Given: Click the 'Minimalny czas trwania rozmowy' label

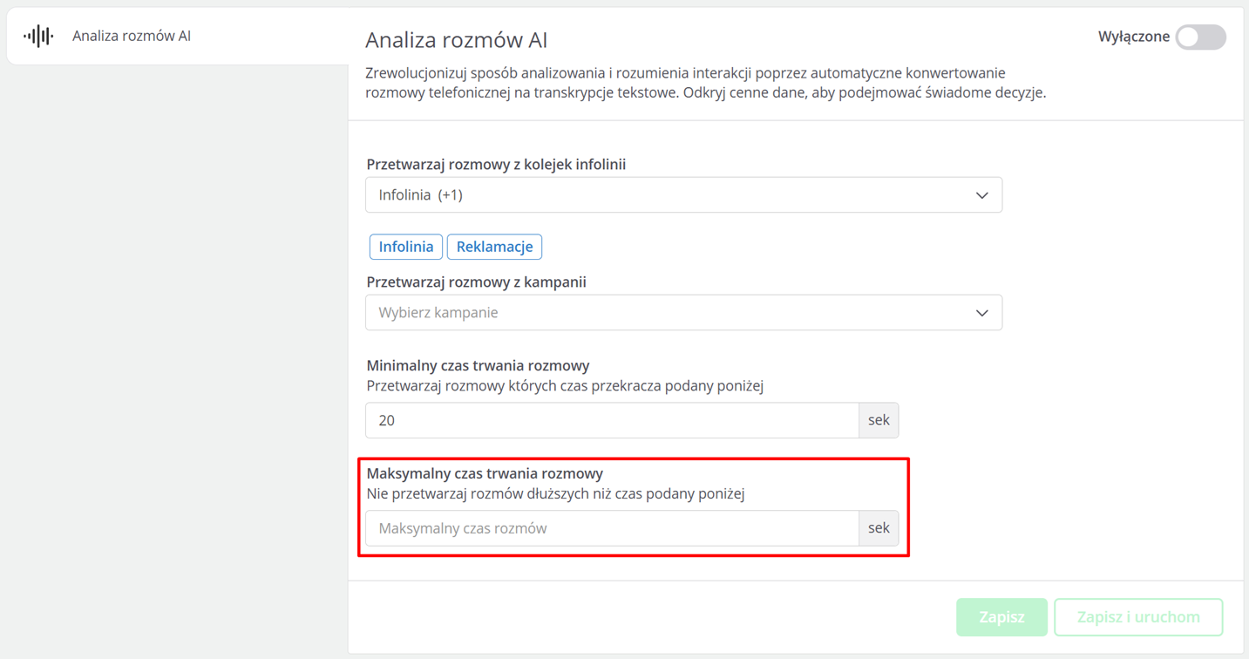Looking at the screenshot, I should (478, 365).
